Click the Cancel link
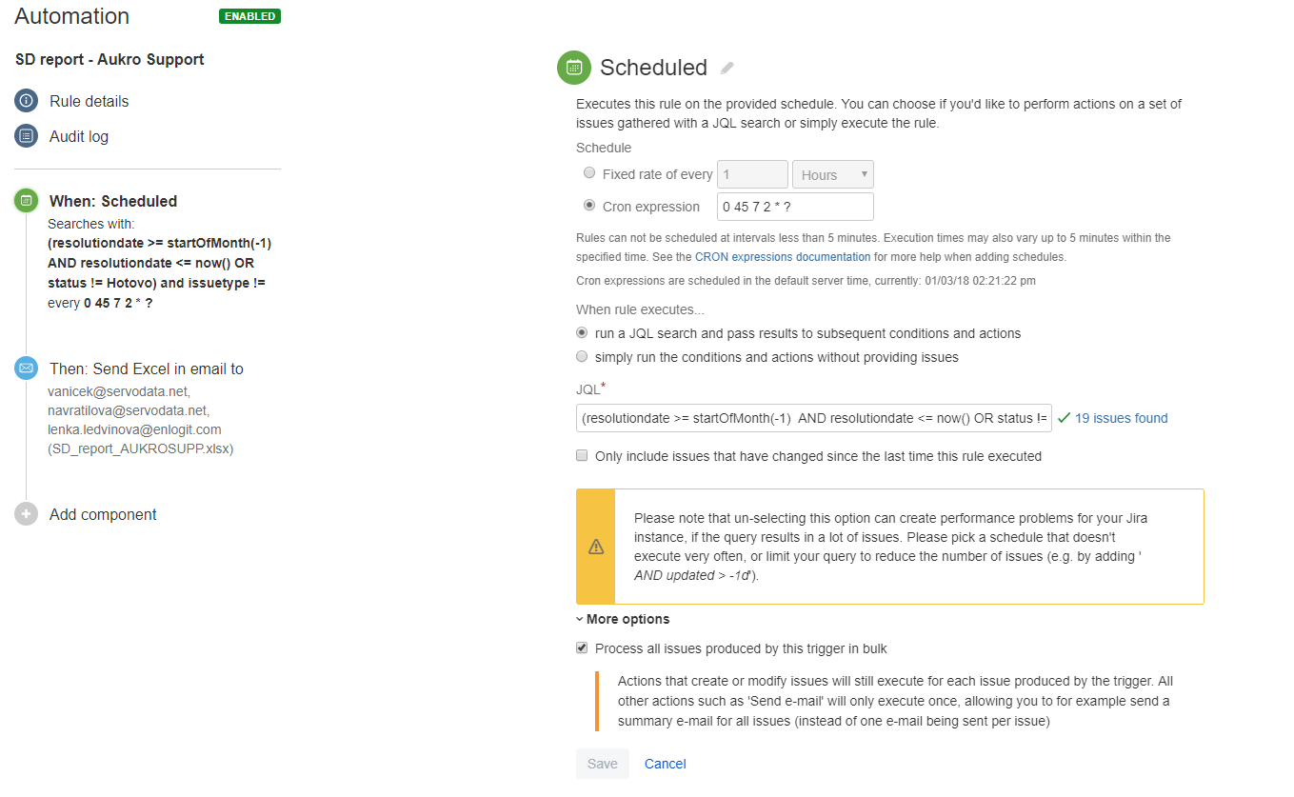Viewport: 1294px width, 797px height. click(666, 764)
